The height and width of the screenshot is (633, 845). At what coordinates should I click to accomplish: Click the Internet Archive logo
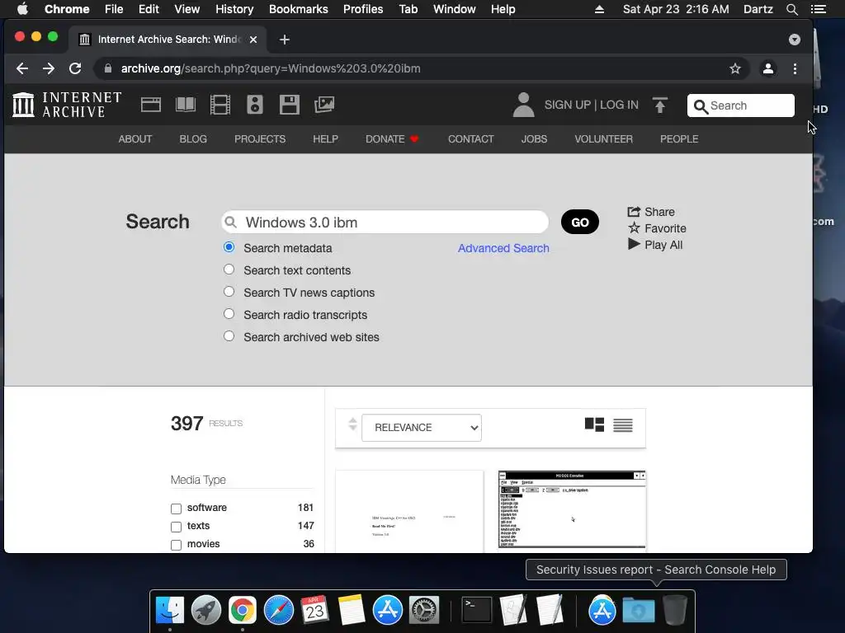pyautogui.click(x=67, y=105)
